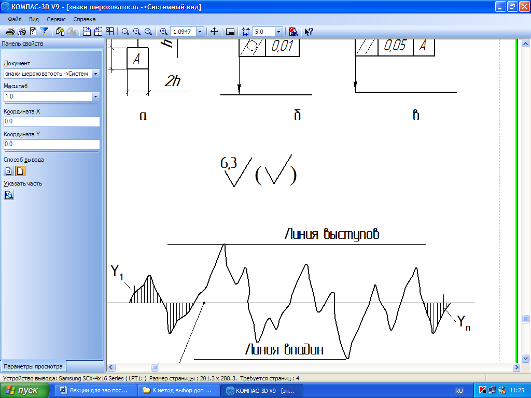Click the close preview icon
The image size is (531, 398).
click(x=294, y=32)
